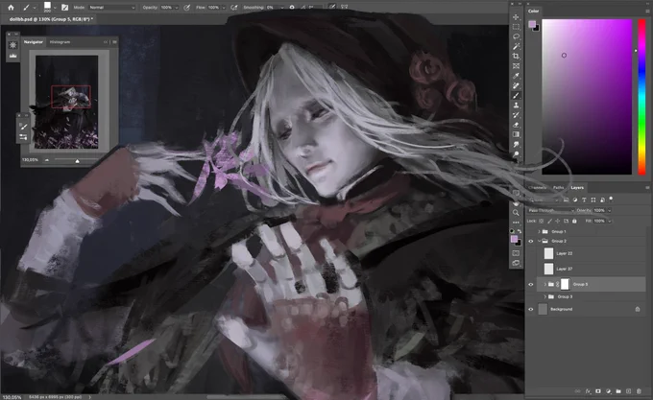Screen dimensions: 653x400
Task: Open the Flow dropdown arrow
Action: click(x=224, y=8)
